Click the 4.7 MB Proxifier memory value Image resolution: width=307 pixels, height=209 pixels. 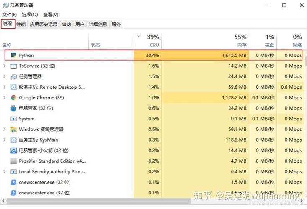[238, 161]
